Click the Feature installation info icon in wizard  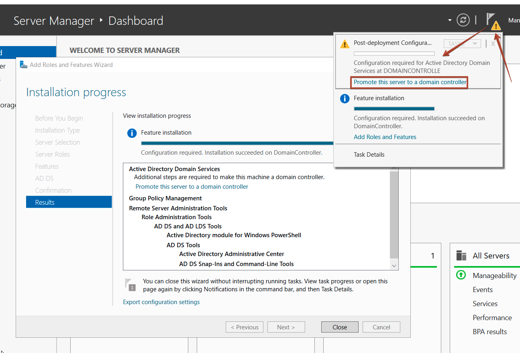(132, 133)
